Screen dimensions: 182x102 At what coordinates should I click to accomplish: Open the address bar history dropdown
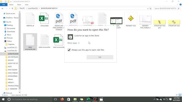148,8
